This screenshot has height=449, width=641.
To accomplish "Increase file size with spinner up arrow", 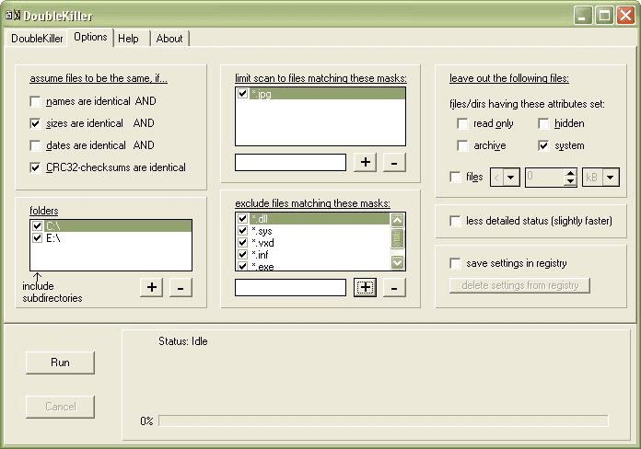I will [x=570, y=173].
